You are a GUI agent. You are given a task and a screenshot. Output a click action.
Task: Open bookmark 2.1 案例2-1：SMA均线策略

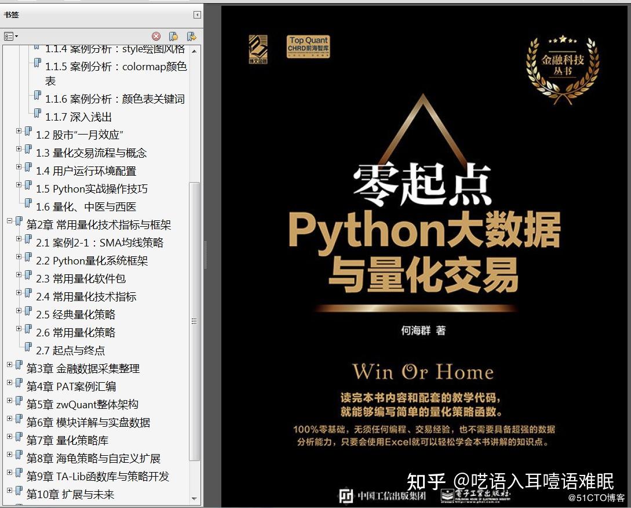95,242
